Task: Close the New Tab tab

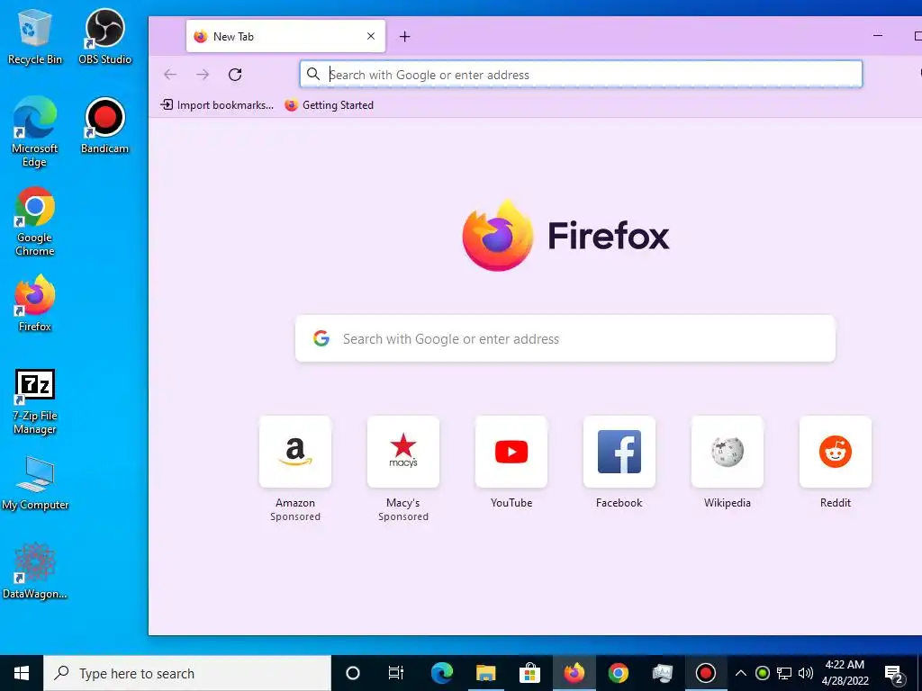Action: 371,36
